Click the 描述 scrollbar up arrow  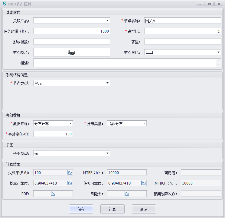click(218, 61)
